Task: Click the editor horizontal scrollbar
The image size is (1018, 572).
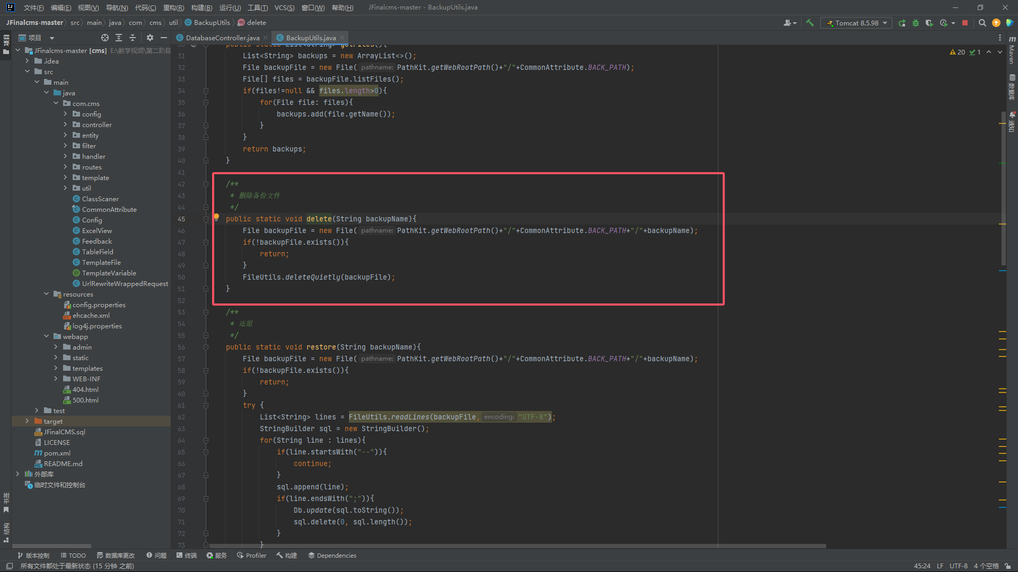Action: [x=517, y=546]
